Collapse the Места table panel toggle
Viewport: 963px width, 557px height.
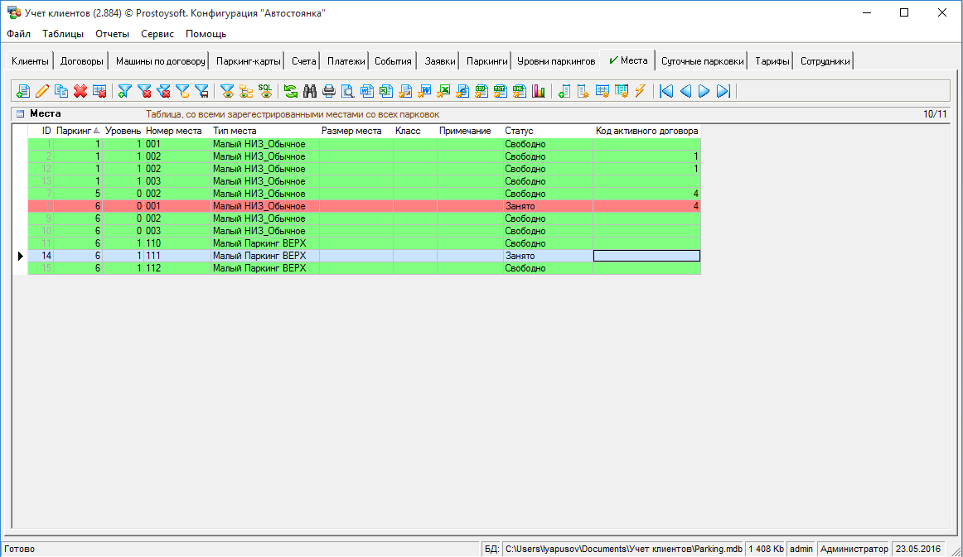[20, 114]
